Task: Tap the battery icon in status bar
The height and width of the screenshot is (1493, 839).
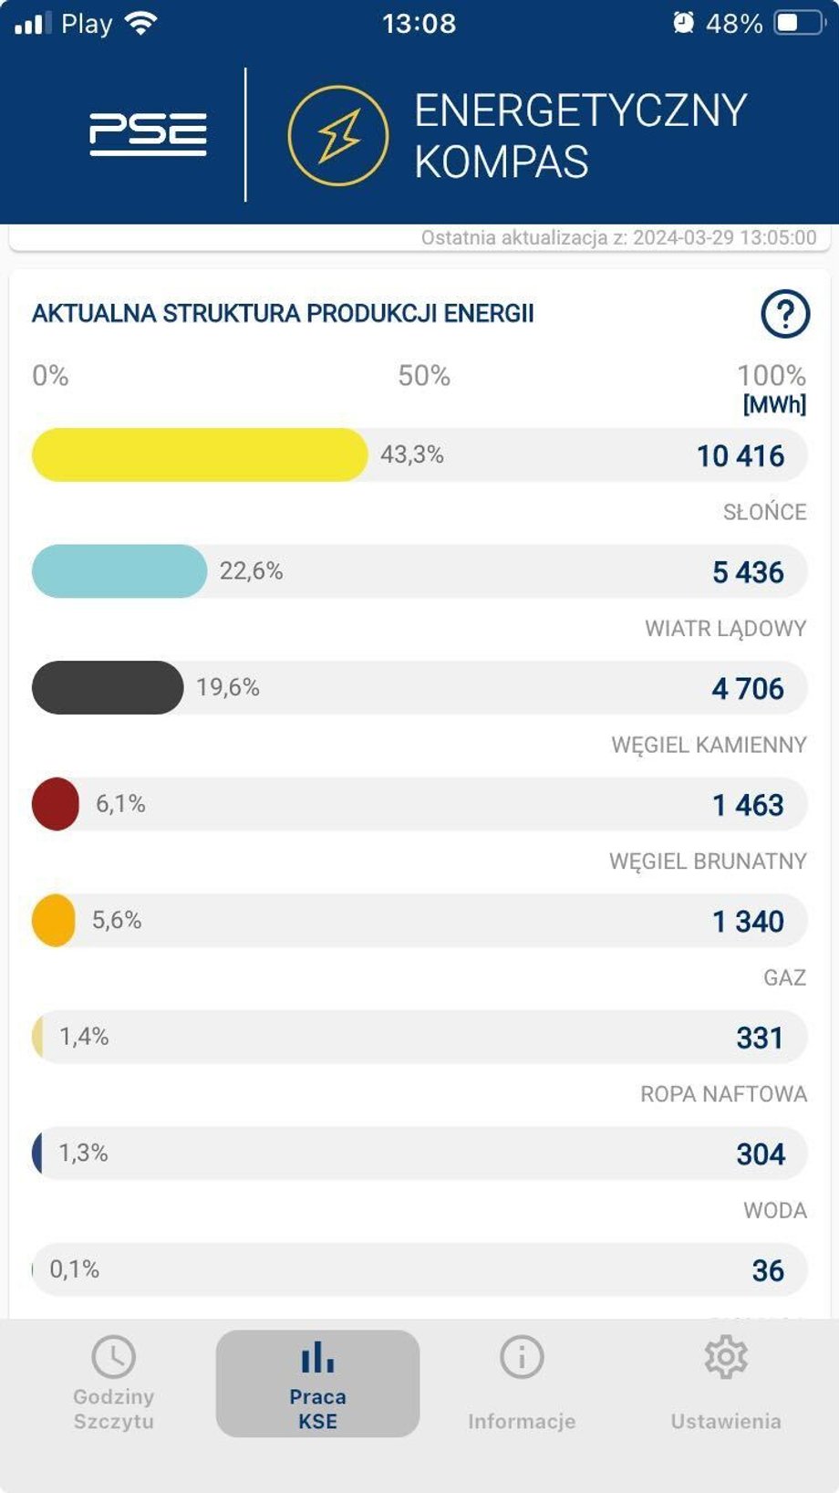Action: 798,23
